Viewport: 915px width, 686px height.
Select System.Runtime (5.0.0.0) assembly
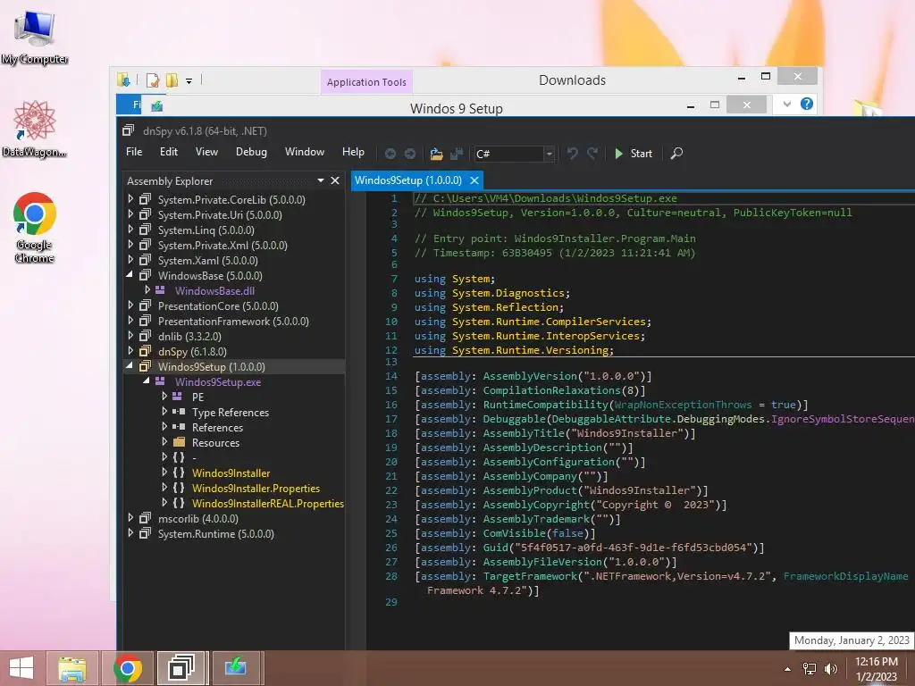216,534
